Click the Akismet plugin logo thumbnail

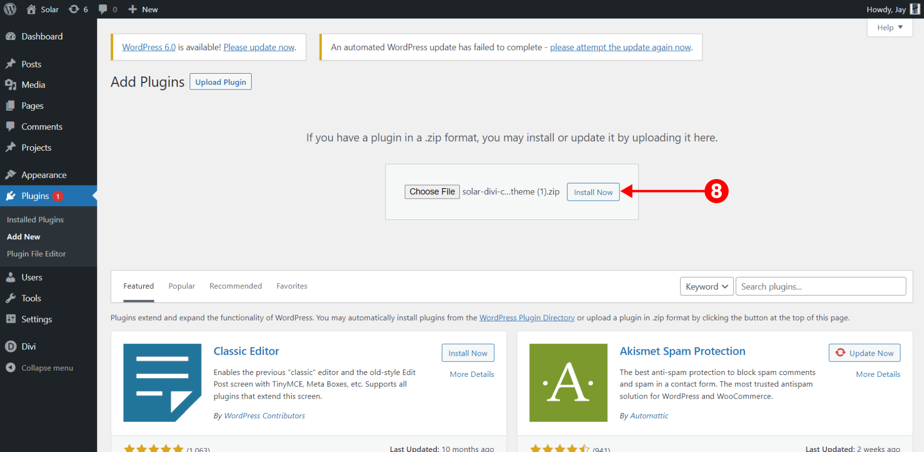coord(568,383)
